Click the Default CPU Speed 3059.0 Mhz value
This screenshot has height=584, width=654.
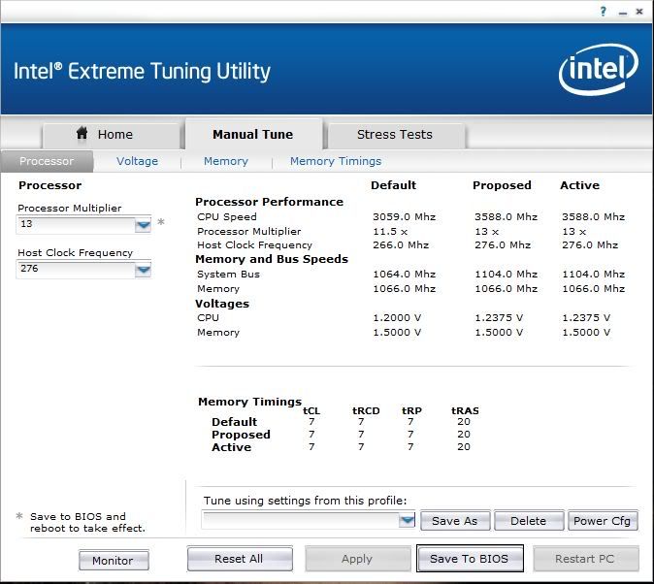coord(405,217)
